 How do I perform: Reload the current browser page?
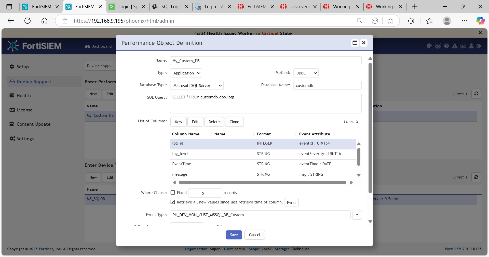[28, 21]
